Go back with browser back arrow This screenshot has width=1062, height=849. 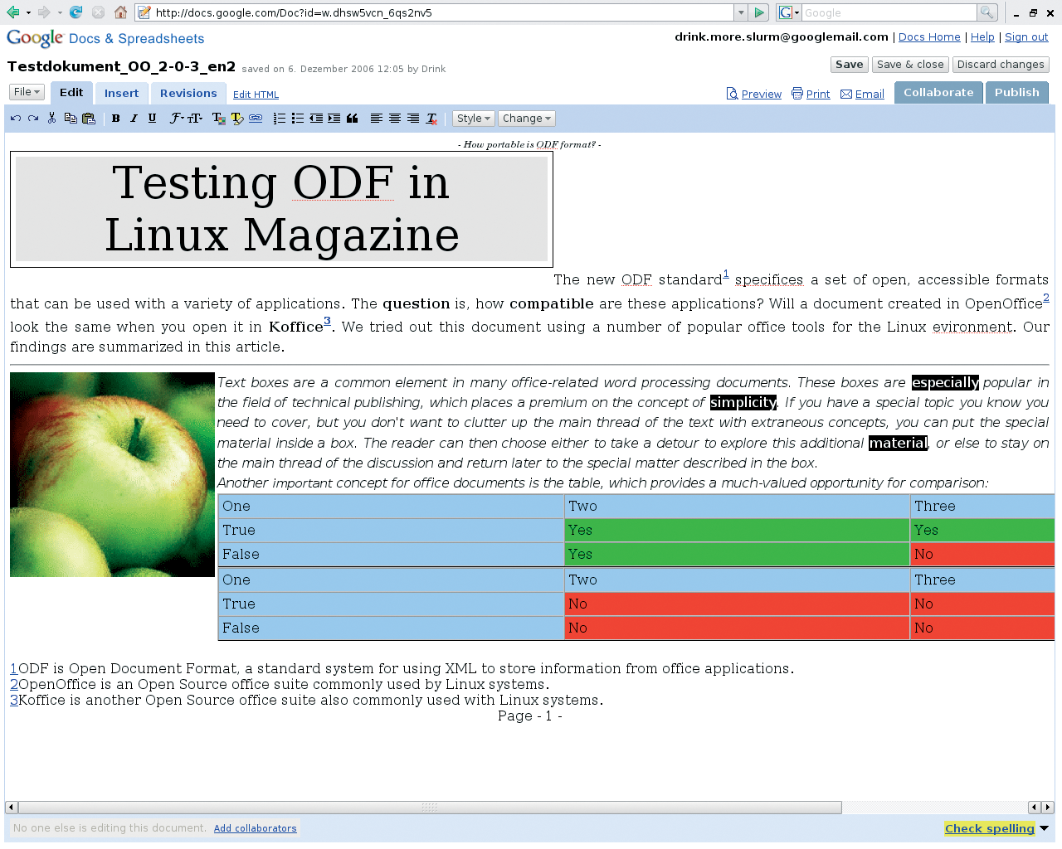pyautogui.click(x=13, y=12)
